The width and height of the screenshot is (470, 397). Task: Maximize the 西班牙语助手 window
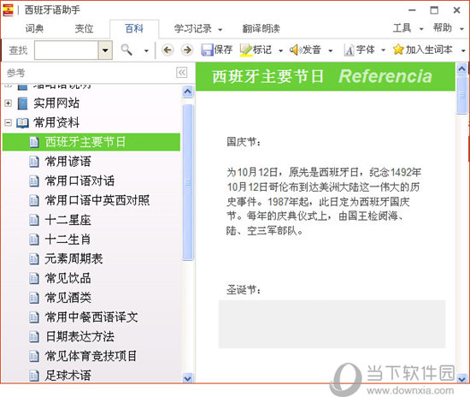(434, 10)
